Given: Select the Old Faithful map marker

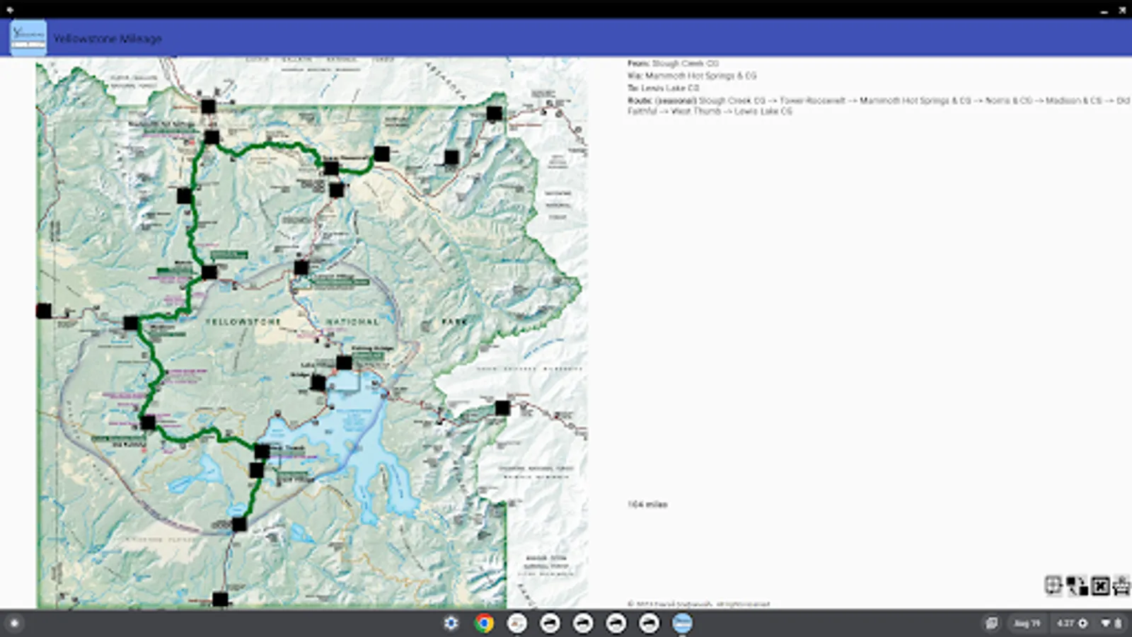Looking at the screenshot, I should click(x=148, y=423).
